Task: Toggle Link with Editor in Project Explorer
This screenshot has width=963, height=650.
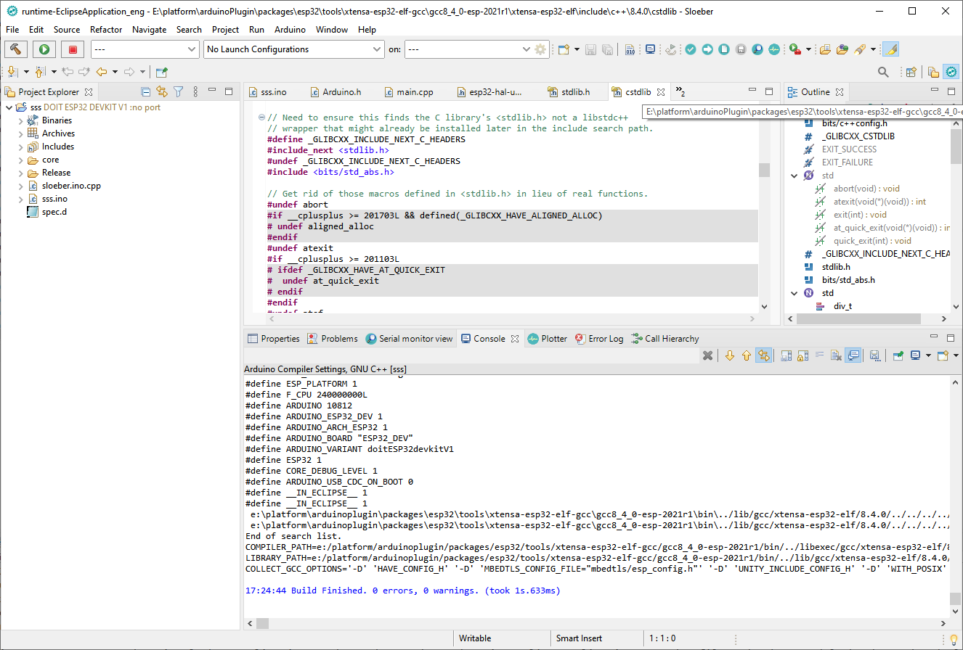Action: (161, 91)
